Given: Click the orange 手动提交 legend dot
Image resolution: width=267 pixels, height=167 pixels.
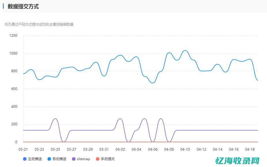Looking at the screenshot, I should point(98,159).
